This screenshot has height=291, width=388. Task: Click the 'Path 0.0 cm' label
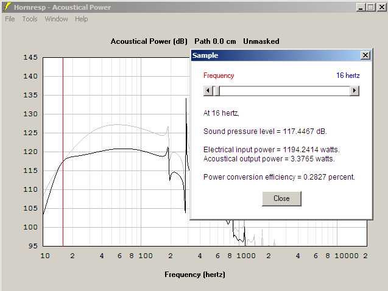[x=215, y=41]
